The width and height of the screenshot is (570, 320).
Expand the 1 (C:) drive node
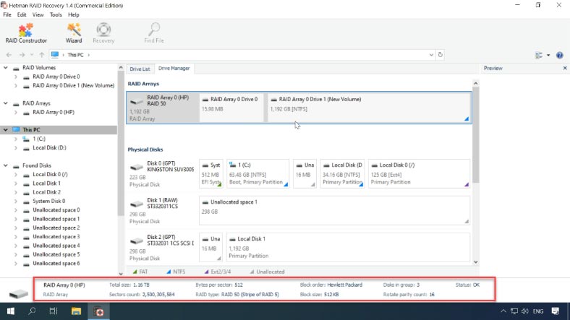pyautogui.click(x=16, y=139)
